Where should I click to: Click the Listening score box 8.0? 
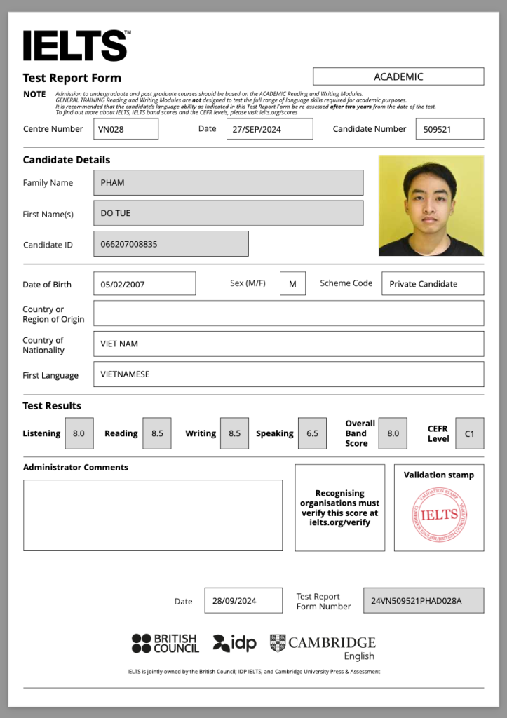pyautogui.click(x=79, y=433)
